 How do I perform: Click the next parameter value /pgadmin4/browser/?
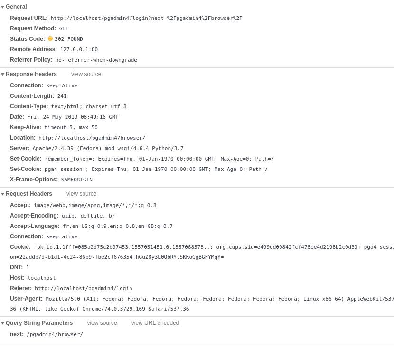[55, 335]
